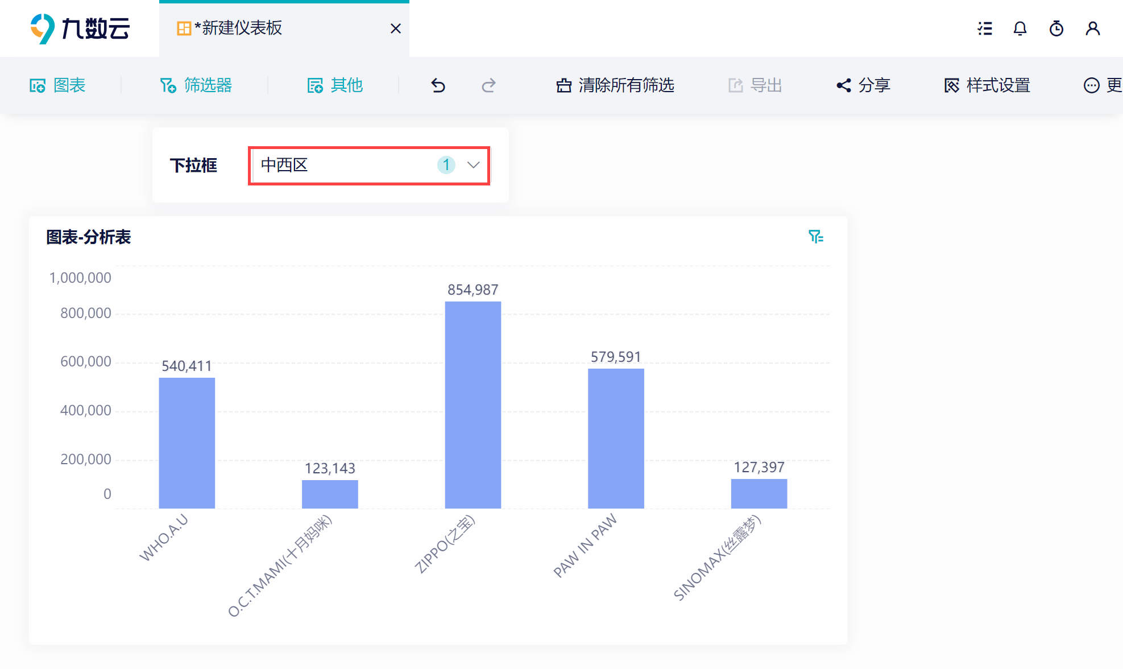Screen dimensions: 1123x669
Task: Open the task list icon
Action: tap(985, 28)
